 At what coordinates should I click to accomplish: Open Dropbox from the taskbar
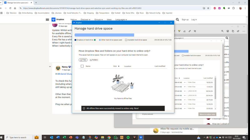pyautogui.click(x=141, y=138)
